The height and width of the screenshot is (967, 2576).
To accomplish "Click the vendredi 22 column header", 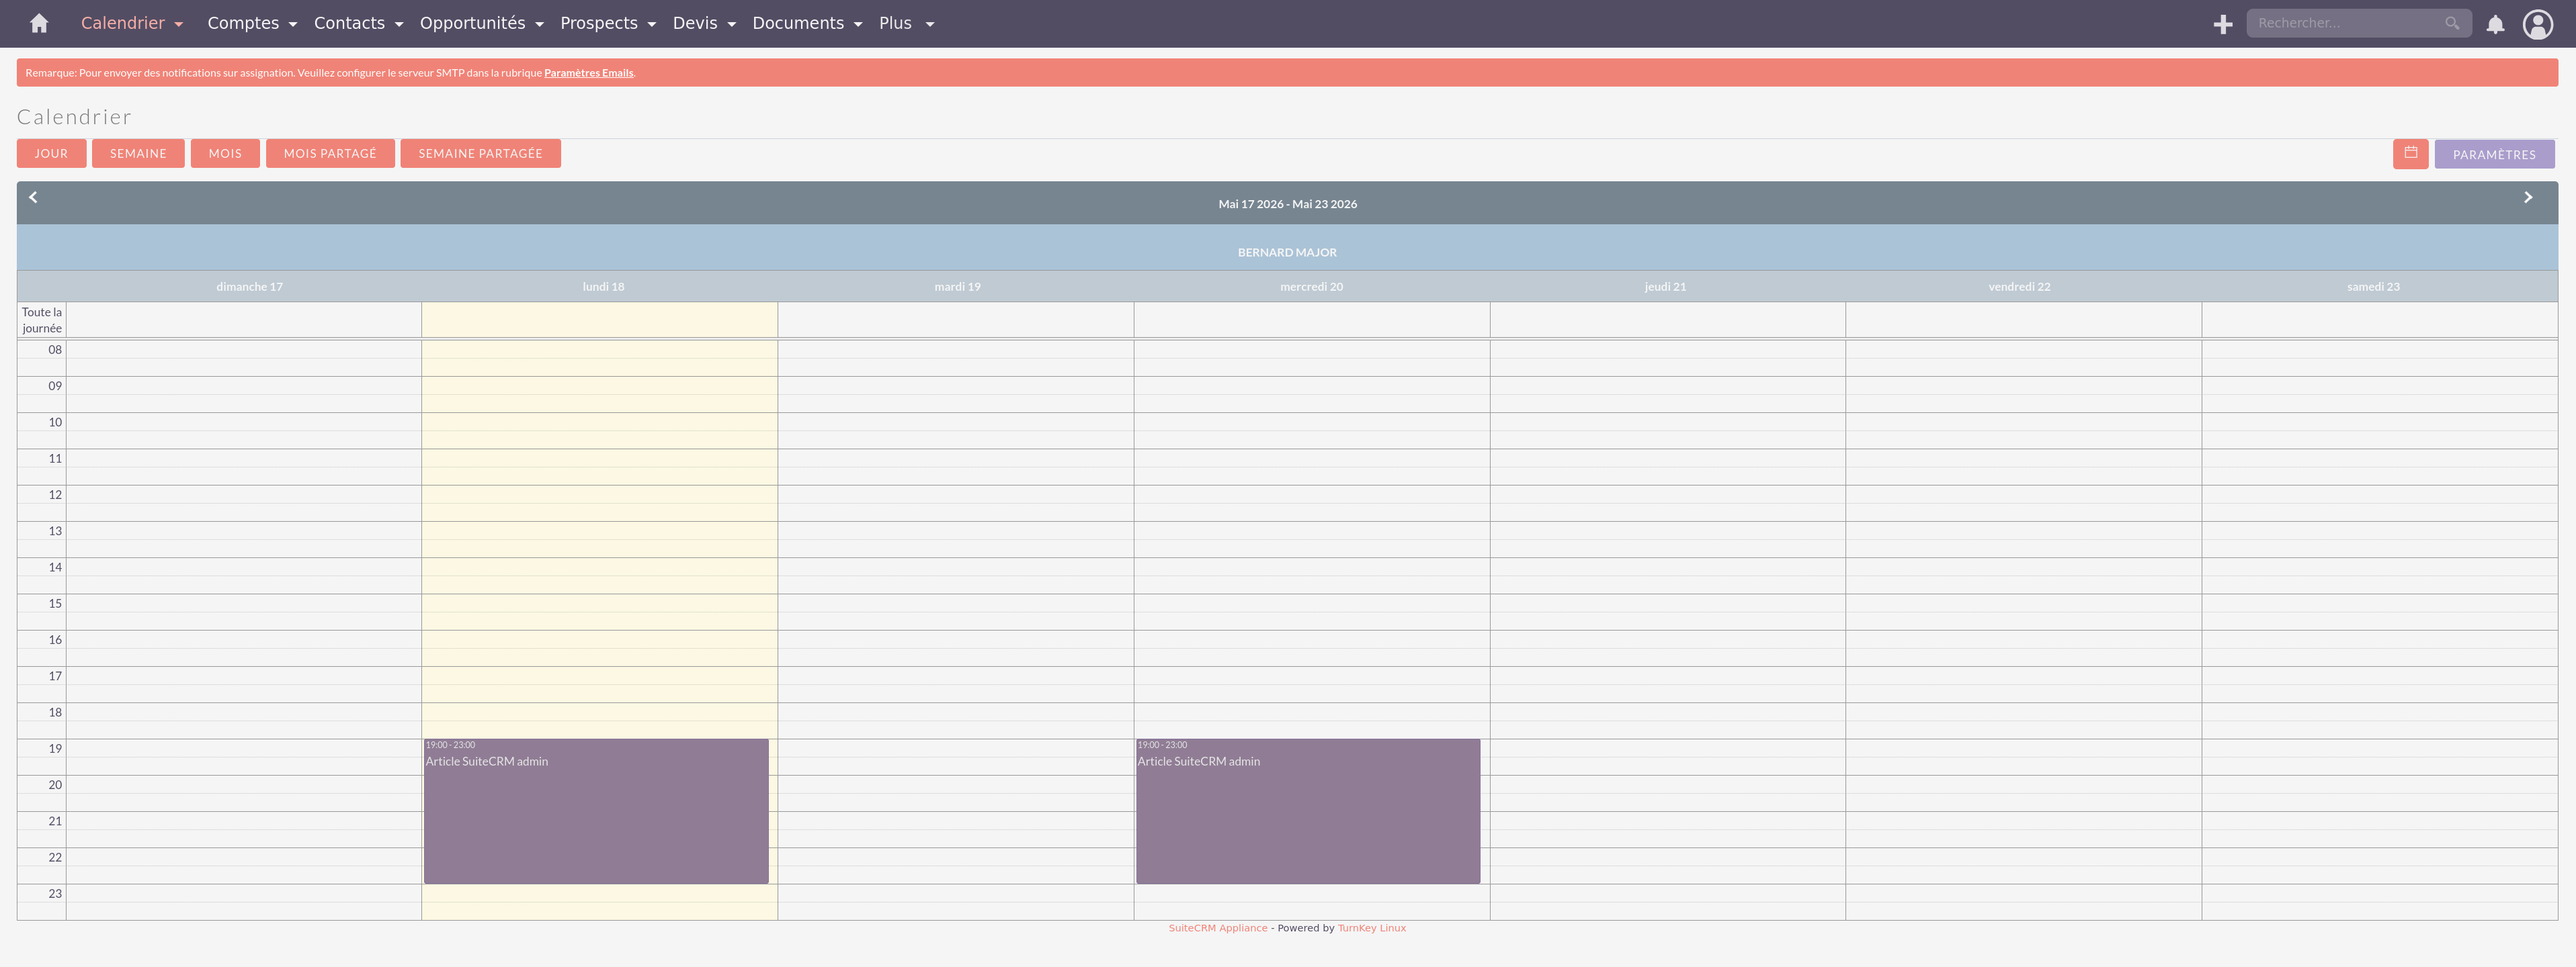I will pyautogui.click(x=2019, y=287).
